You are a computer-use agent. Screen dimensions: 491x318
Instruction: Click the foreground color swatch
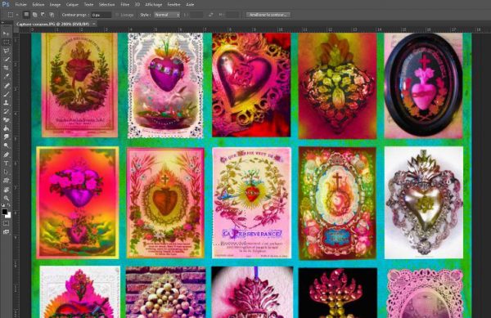(4, 212)
